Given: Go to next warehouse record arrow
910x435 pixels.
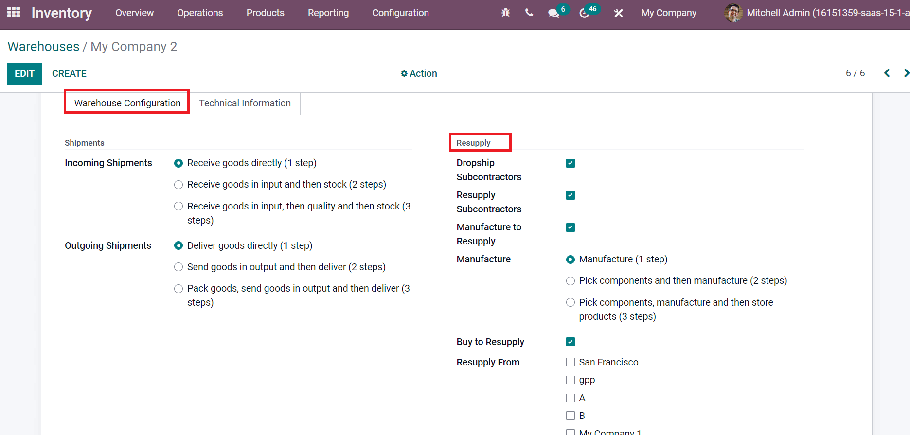Looking at the screenshot, I should [906, 73].
